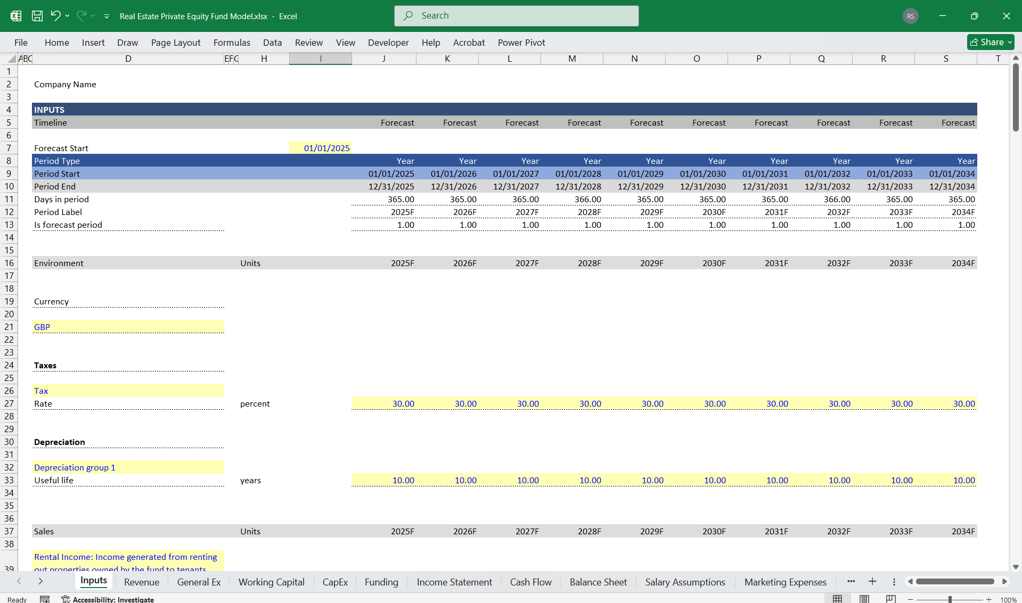Select column I header

[x=321, y=59]
